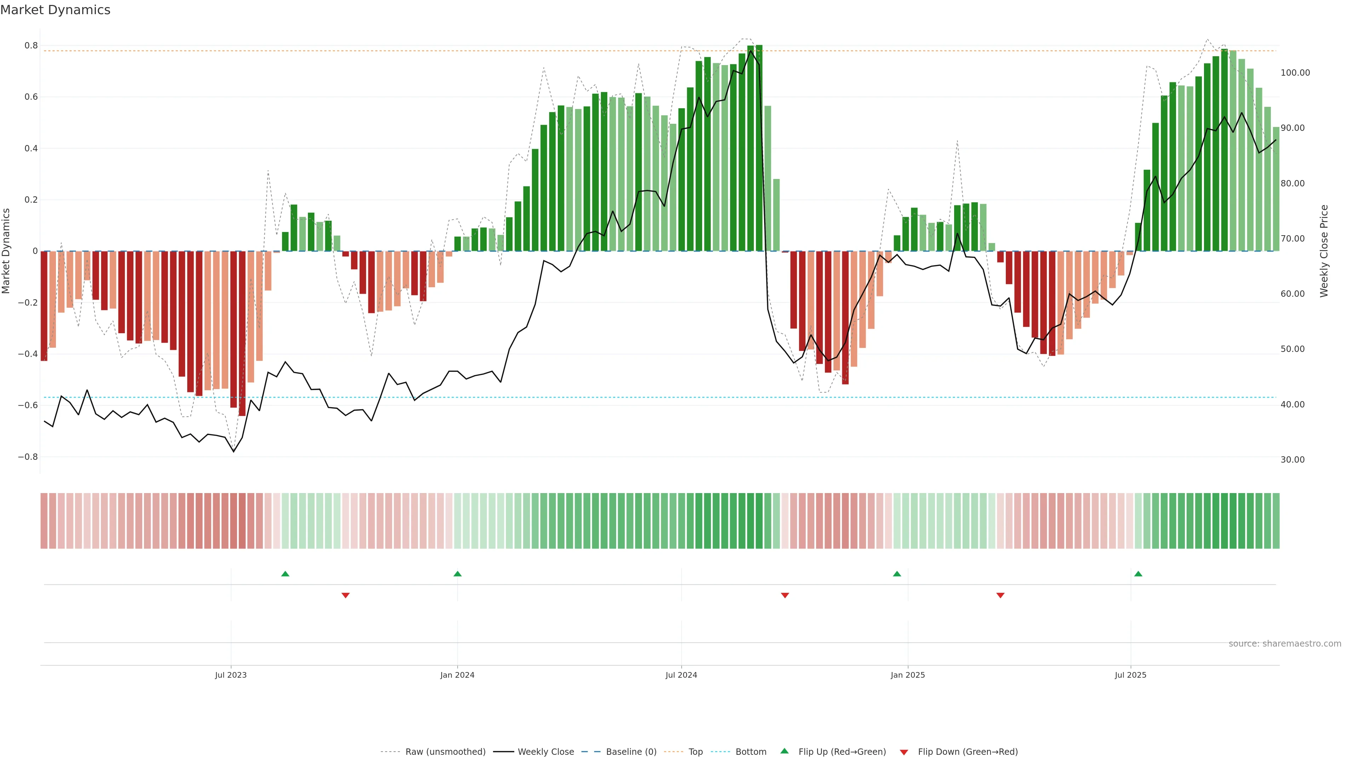This screenshot has height=764, width=1359.
Task: Click the first green flip-up triangle marker
Action: (x=285, y=574)
